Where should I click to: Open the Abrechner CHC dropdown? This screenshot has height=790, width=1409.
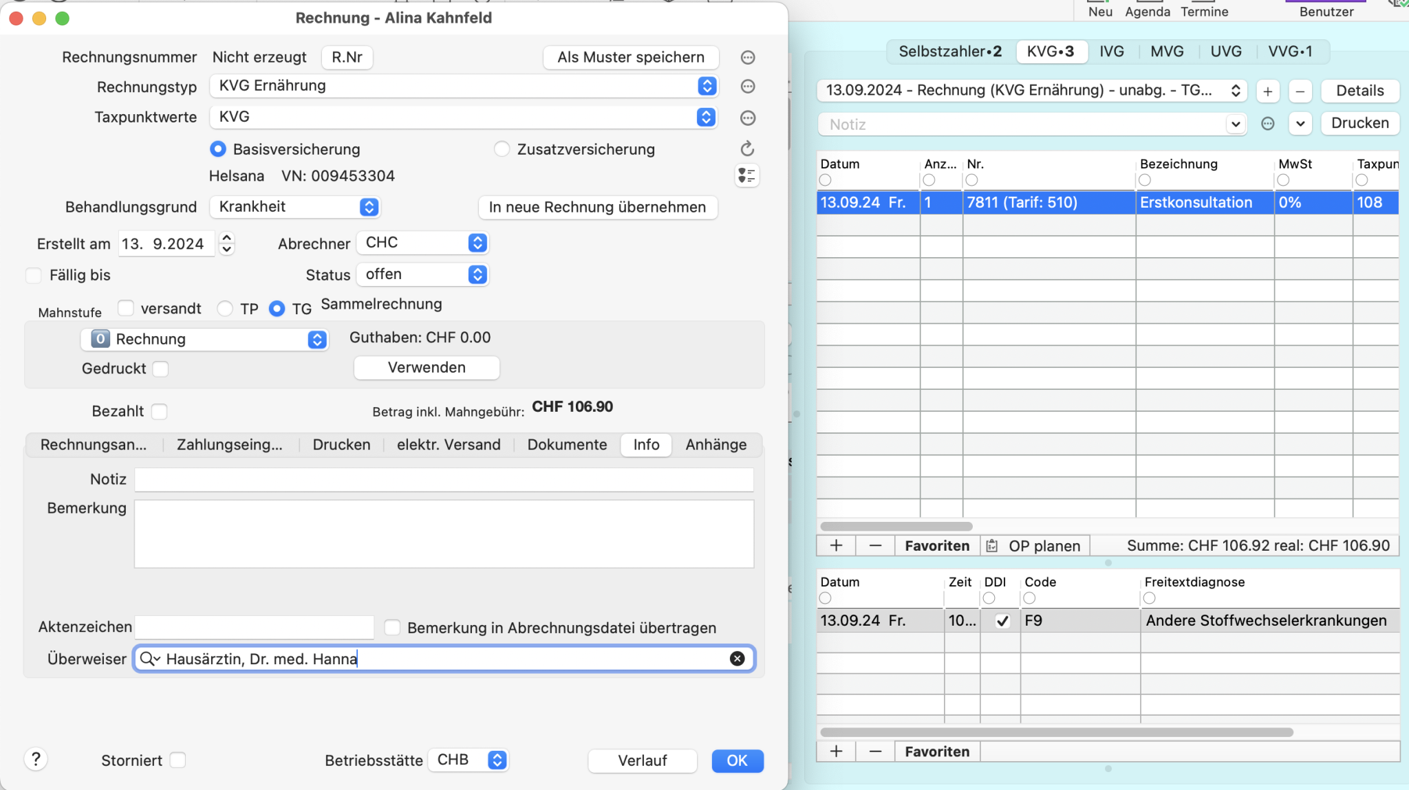422,243
